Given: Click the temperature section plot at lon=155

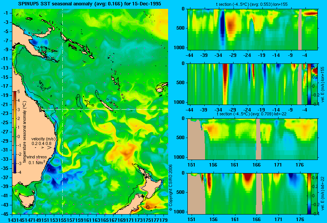Looking at the screenshot, I should click(252, 29).
